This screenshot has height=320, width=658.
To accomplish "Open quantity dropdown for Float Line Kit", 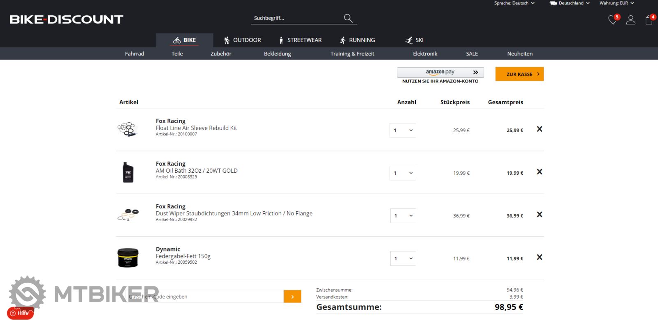I will click(403, 130).
